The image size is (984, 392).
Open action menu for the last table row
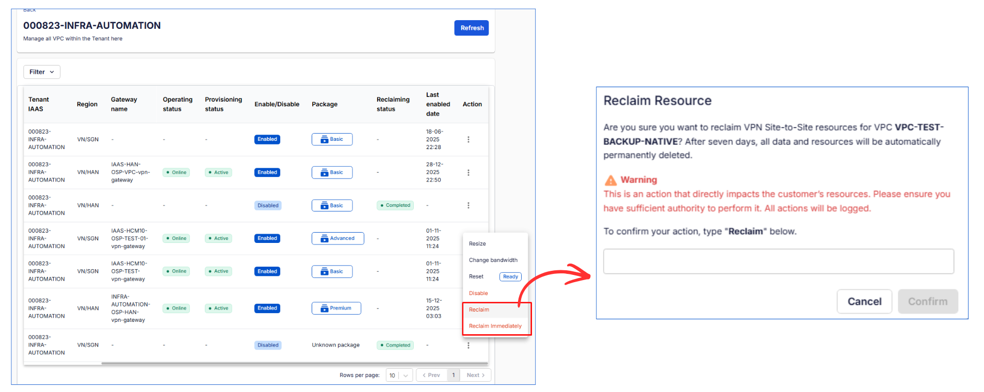click(x=468, y=345)
